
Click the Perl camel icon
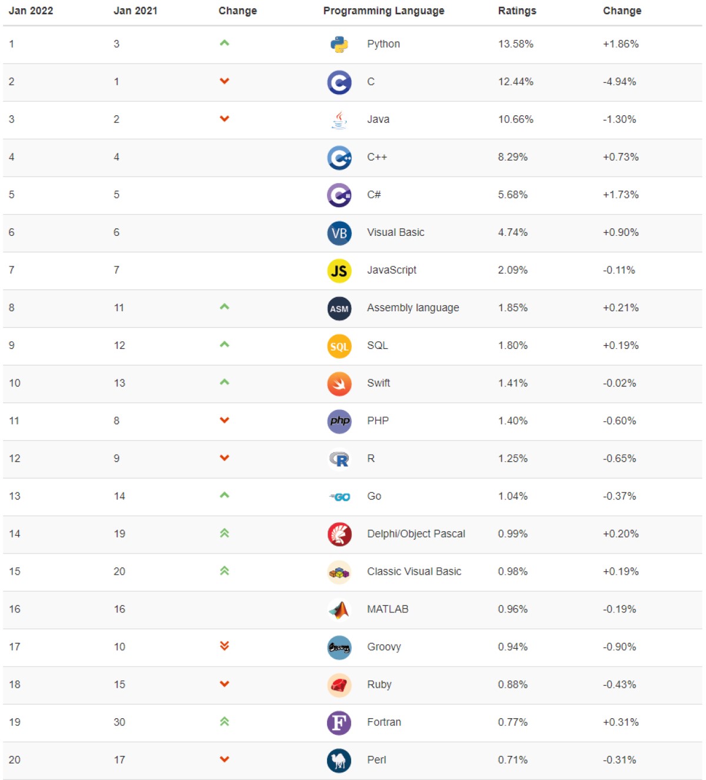pyautogui.click(x=339, y=760)
